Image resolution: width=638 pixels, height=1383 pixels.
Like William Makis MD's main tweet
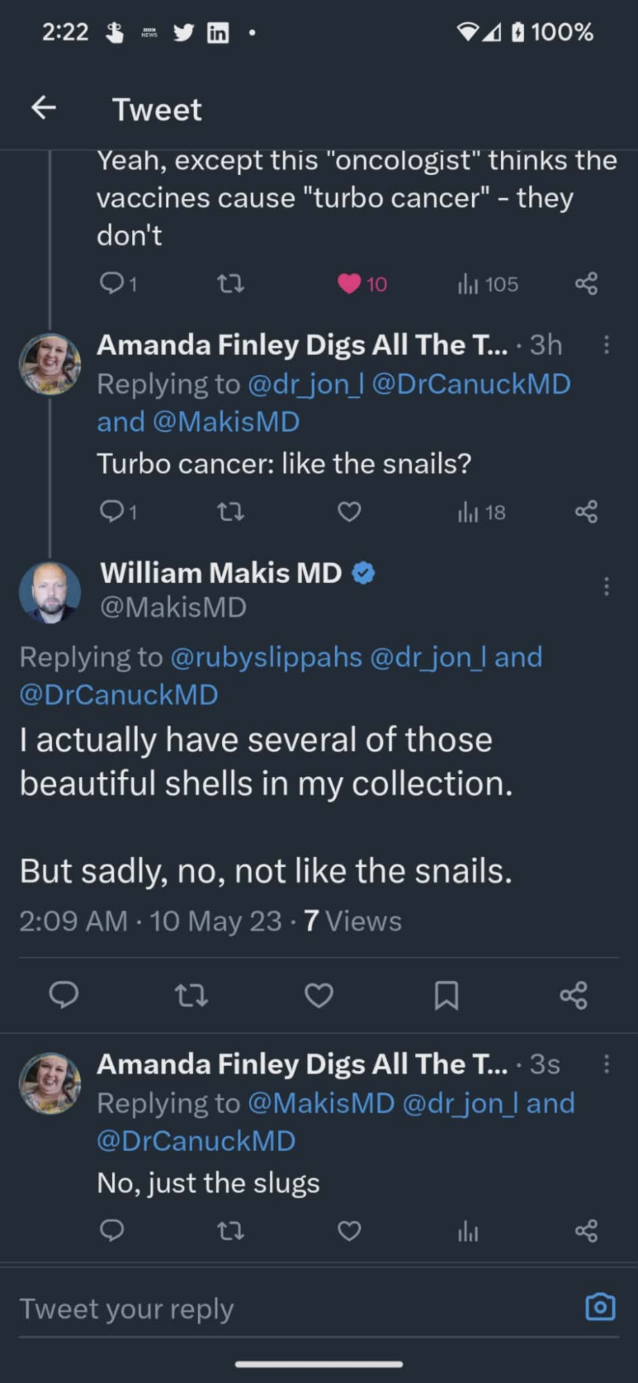[319, 995]
